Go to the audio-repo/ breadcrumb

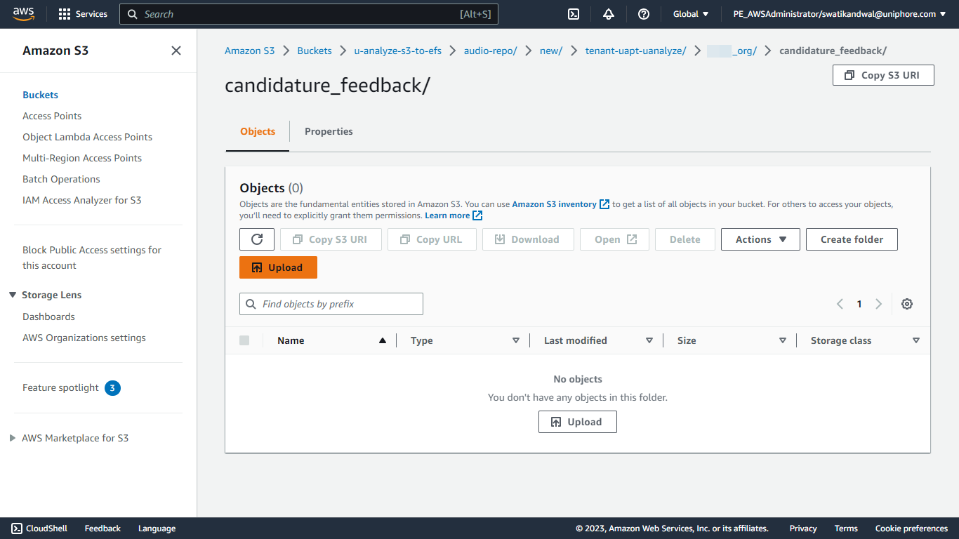[490, 51]
